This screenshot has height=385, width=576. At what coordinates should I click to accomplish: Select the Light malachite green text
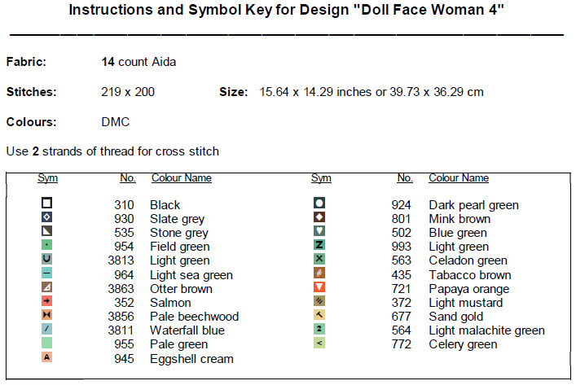pos(486,330)
